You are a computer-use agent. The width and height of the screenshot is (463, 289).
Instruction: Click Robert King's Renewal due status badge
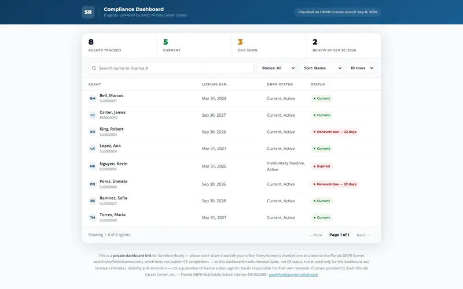coord(335,132)
